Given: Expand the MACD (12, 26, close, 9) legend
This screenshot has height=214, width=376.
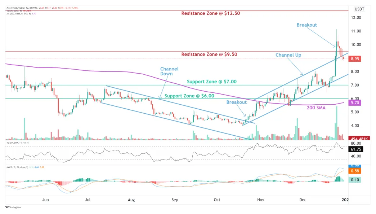Looking at the screenshot, I should 17,168.
